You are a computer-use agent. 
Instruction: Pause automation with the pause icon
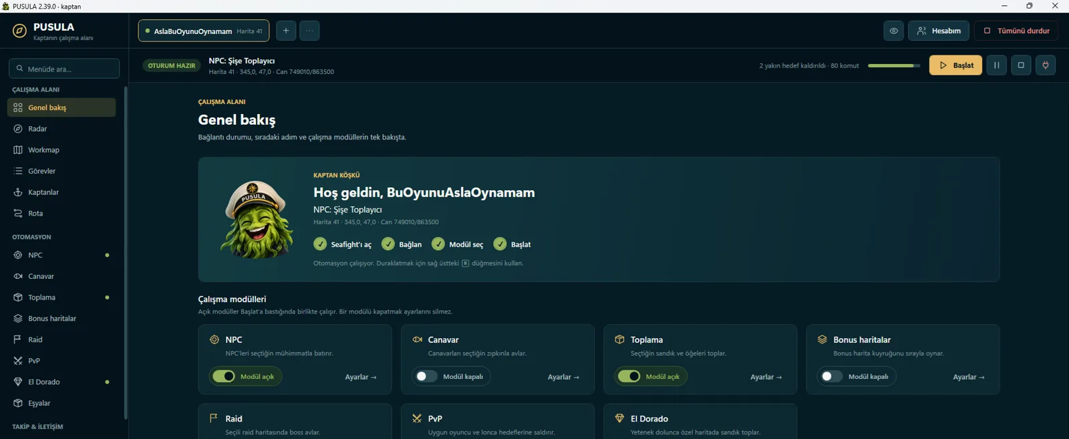click(996, 65)
